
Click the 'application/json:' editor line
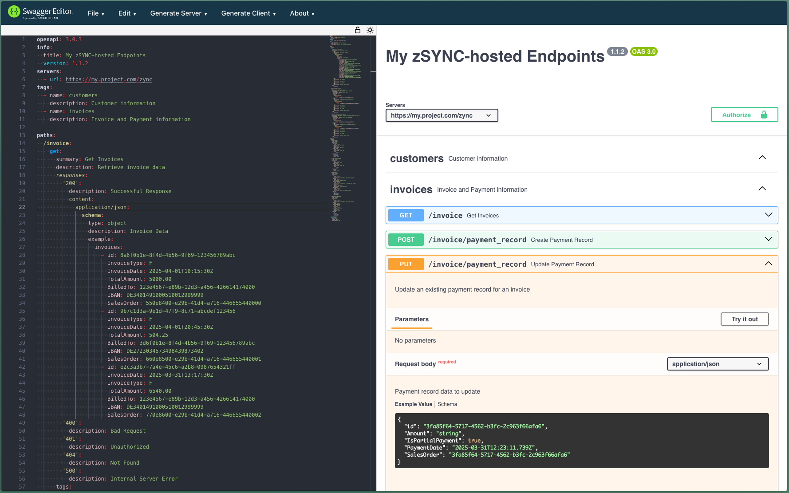coord(102,207)
